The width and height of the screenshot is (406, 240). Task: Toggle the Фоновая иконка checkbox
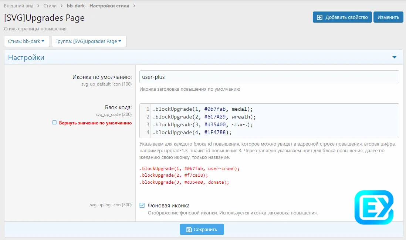tap(142, 206)
